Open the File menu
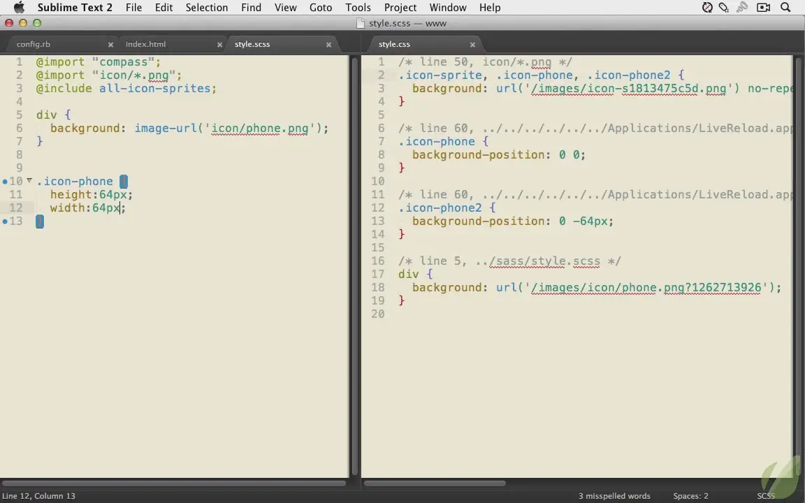This screenshot has width=805, height=503. coord(133,7)
